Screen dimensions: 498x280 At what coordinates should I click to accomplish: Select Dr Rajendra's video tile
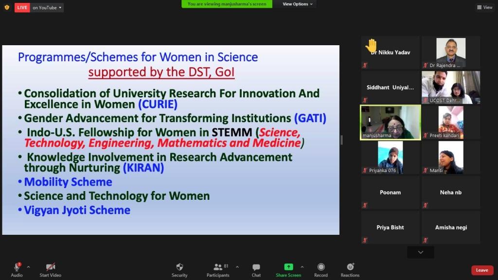click(x=451, y=52)
